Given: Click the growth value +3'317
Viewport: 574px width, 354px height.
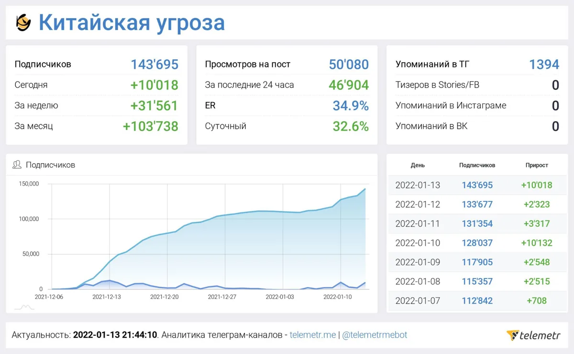Looking at the screenshot, I should coord(537,223).
